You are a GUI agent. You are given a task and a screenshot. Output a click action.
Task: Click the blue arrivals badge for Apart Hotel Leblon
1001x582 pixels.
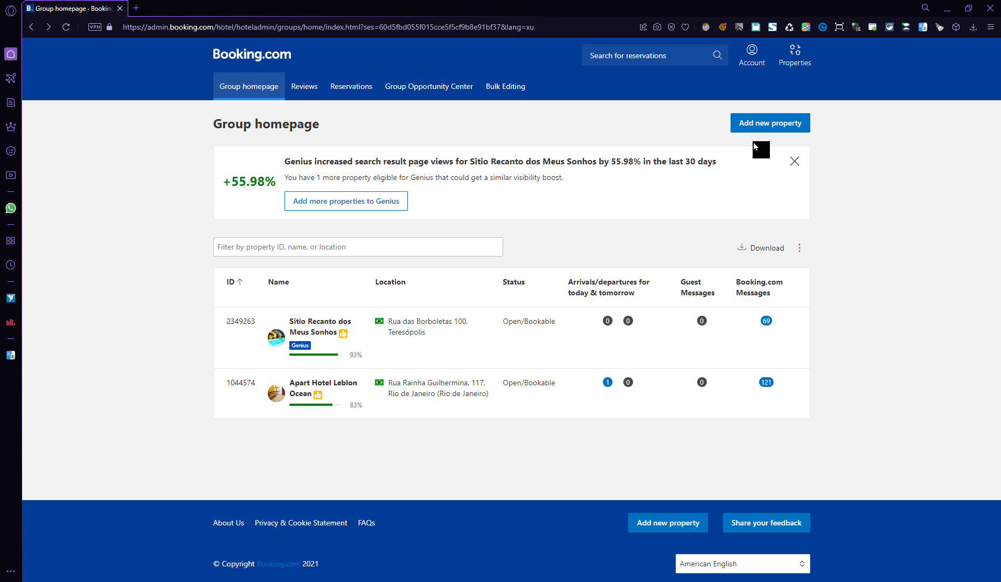(x=607, y=383)
